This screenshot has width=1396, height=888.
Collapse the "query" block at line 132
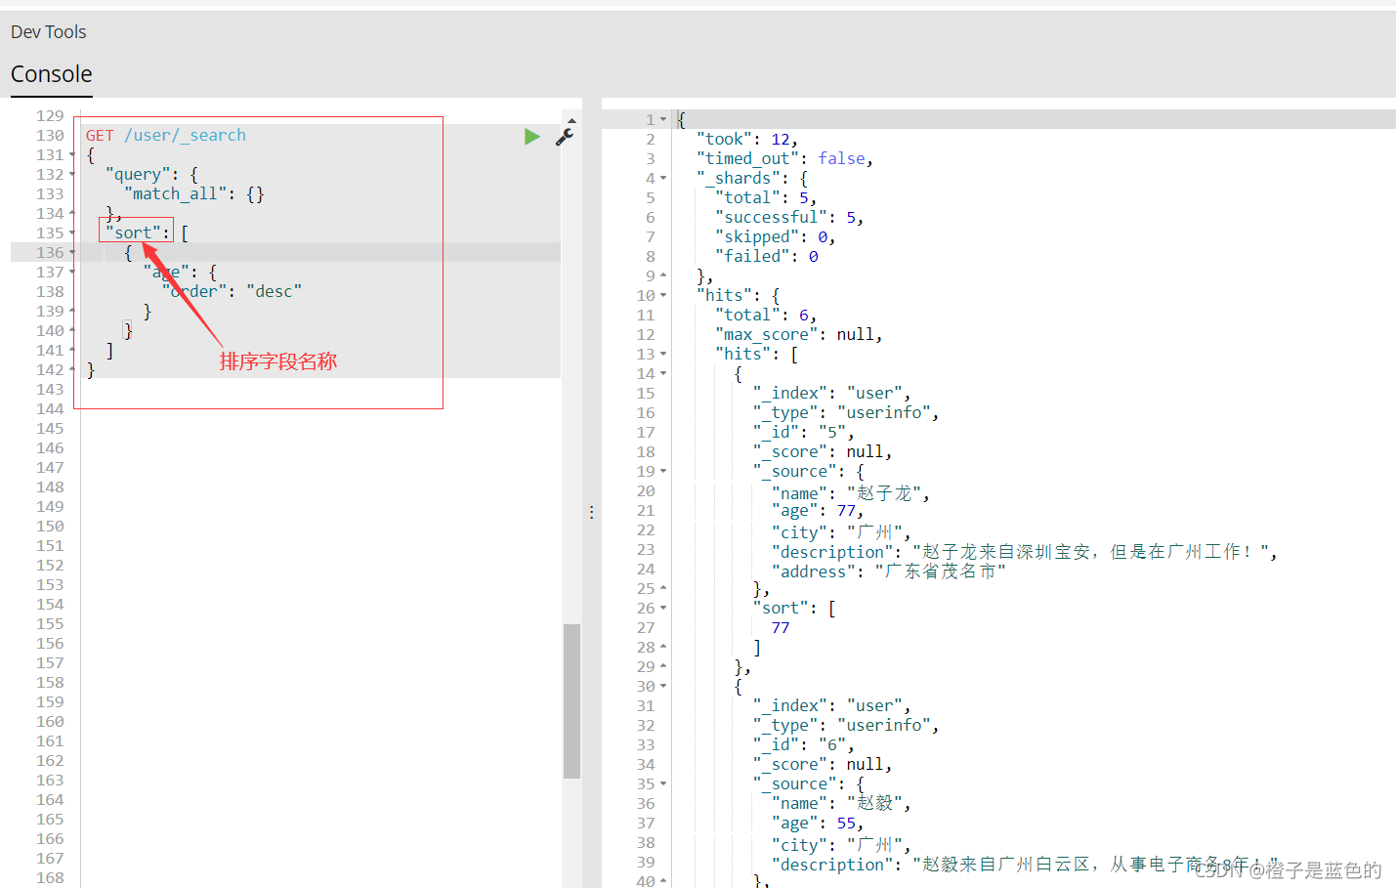(72, 175)
